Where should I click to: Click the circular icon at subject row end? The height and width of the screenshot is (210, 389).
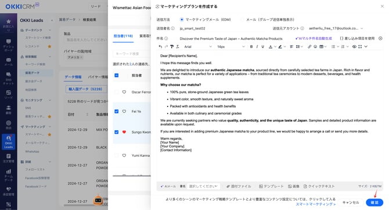coord(380,39)
